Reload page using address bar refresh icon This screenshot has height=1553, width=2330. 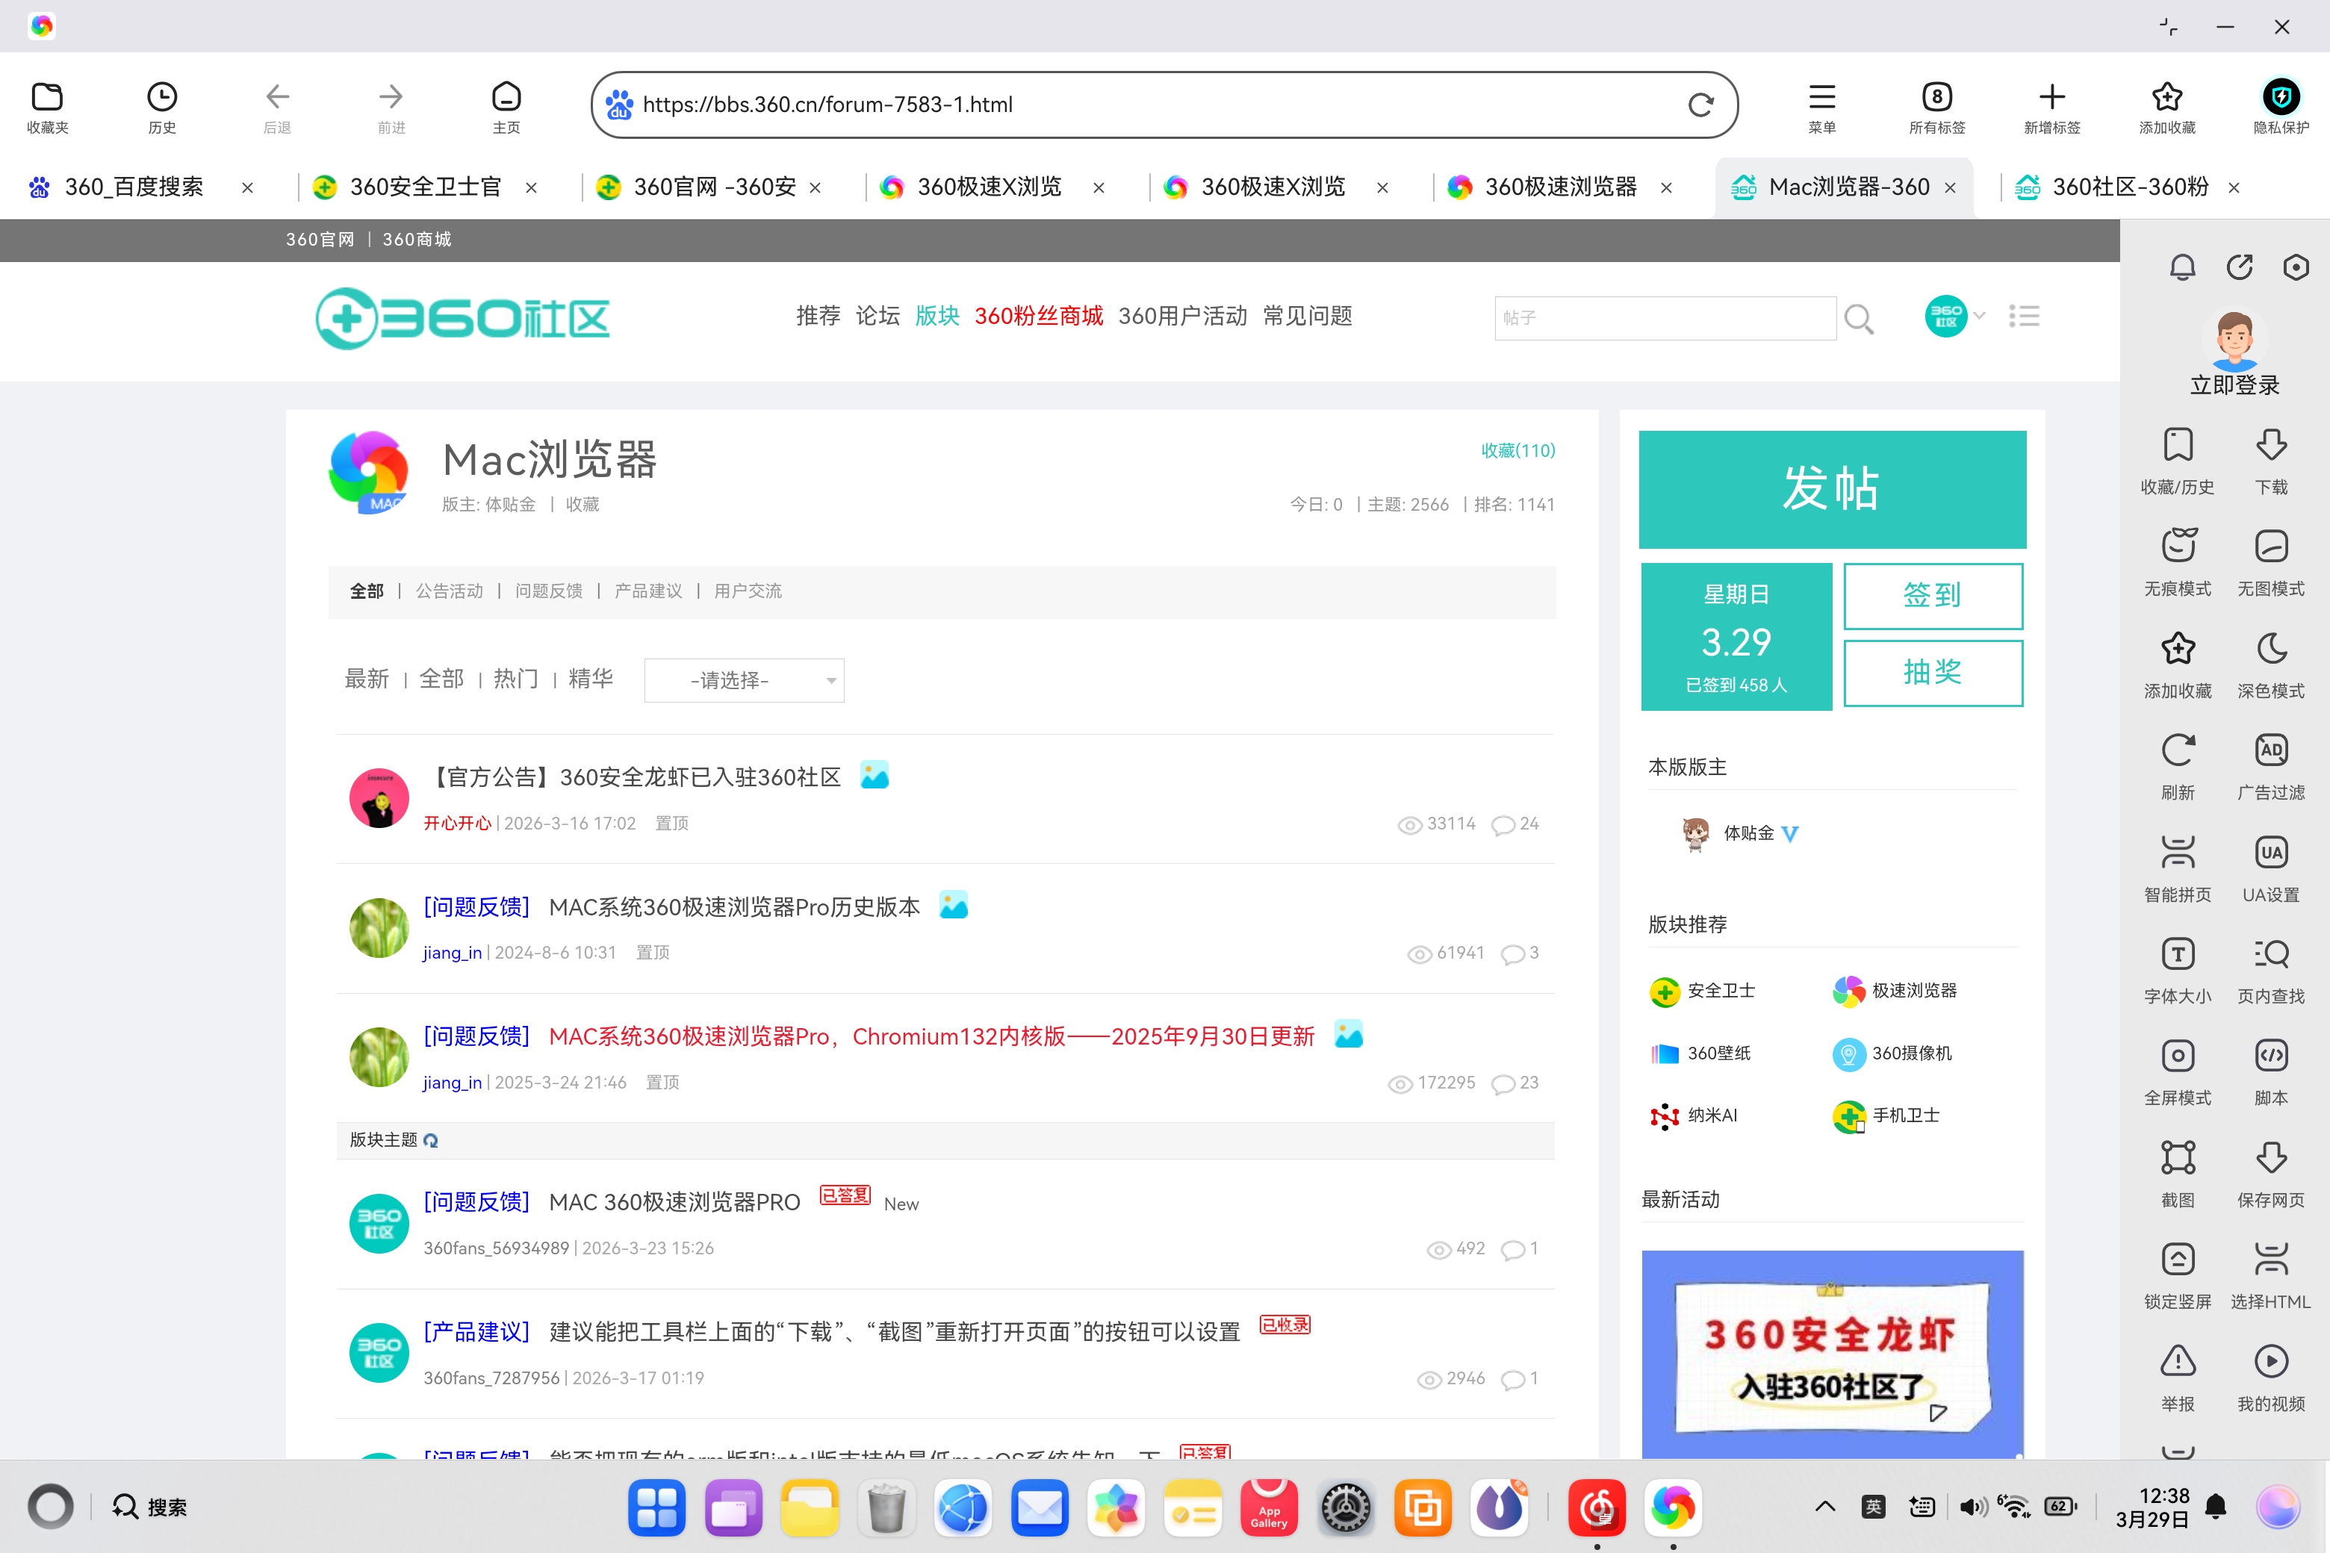point(1701,105)
